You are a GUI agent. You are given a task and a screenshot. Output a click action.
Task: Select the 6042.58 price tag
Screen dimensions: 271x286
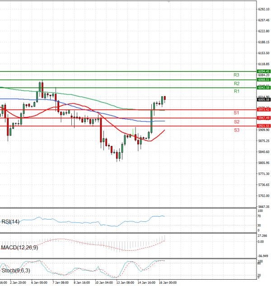(x=264, y=88)
